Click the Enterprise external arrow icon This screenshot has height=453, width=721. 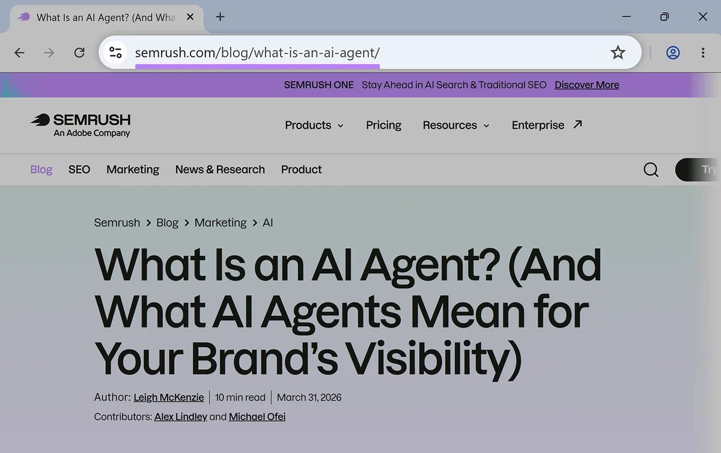[x=577, y=124]
